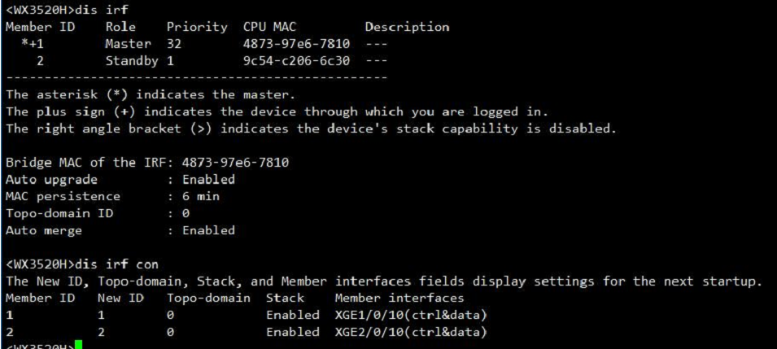Image resolution: width=777 pixels, height=349 pixels.
Task: Click the CPU MAC column header
Action: [x=269, y=27]
